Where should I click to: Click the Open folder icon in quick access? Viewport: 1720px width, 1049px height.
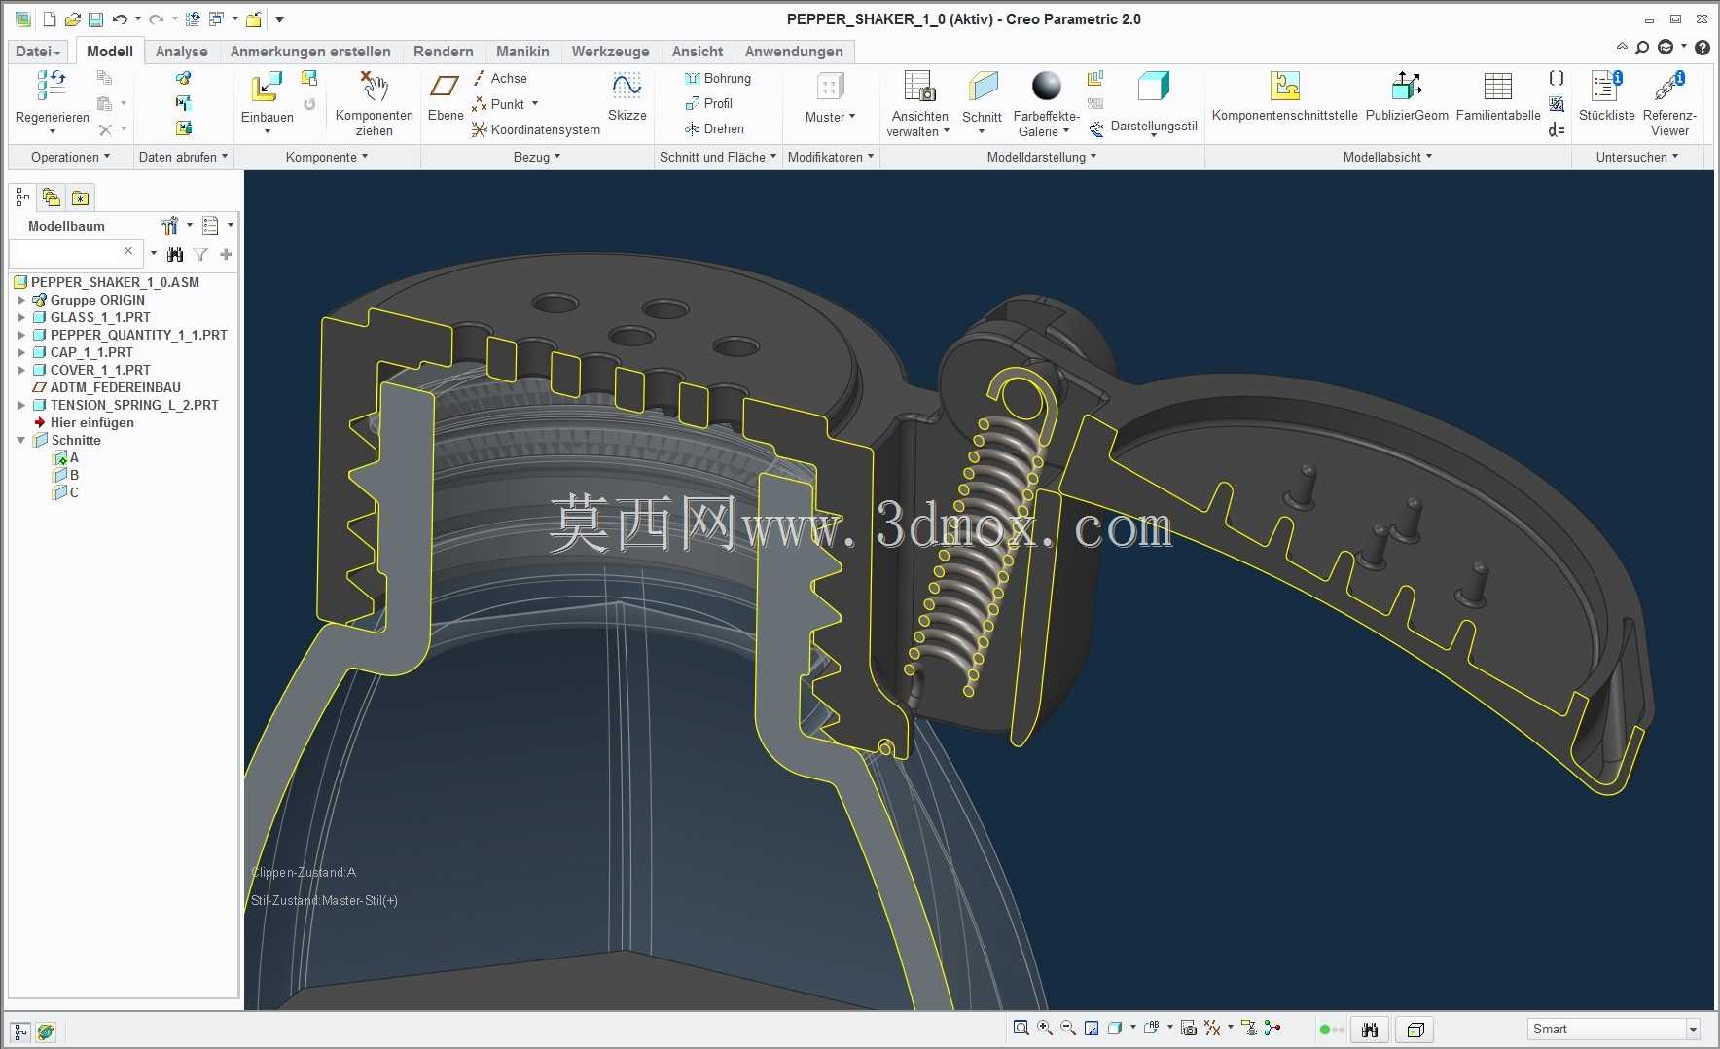point(72,19)
